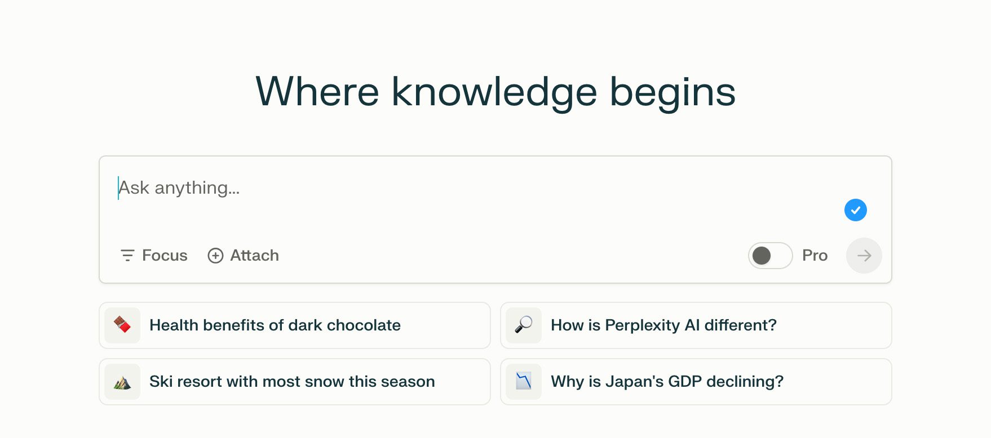The image size is (991, 438).
Task: Click the blinking text cursor in search box
Action: tap(118, 188)
